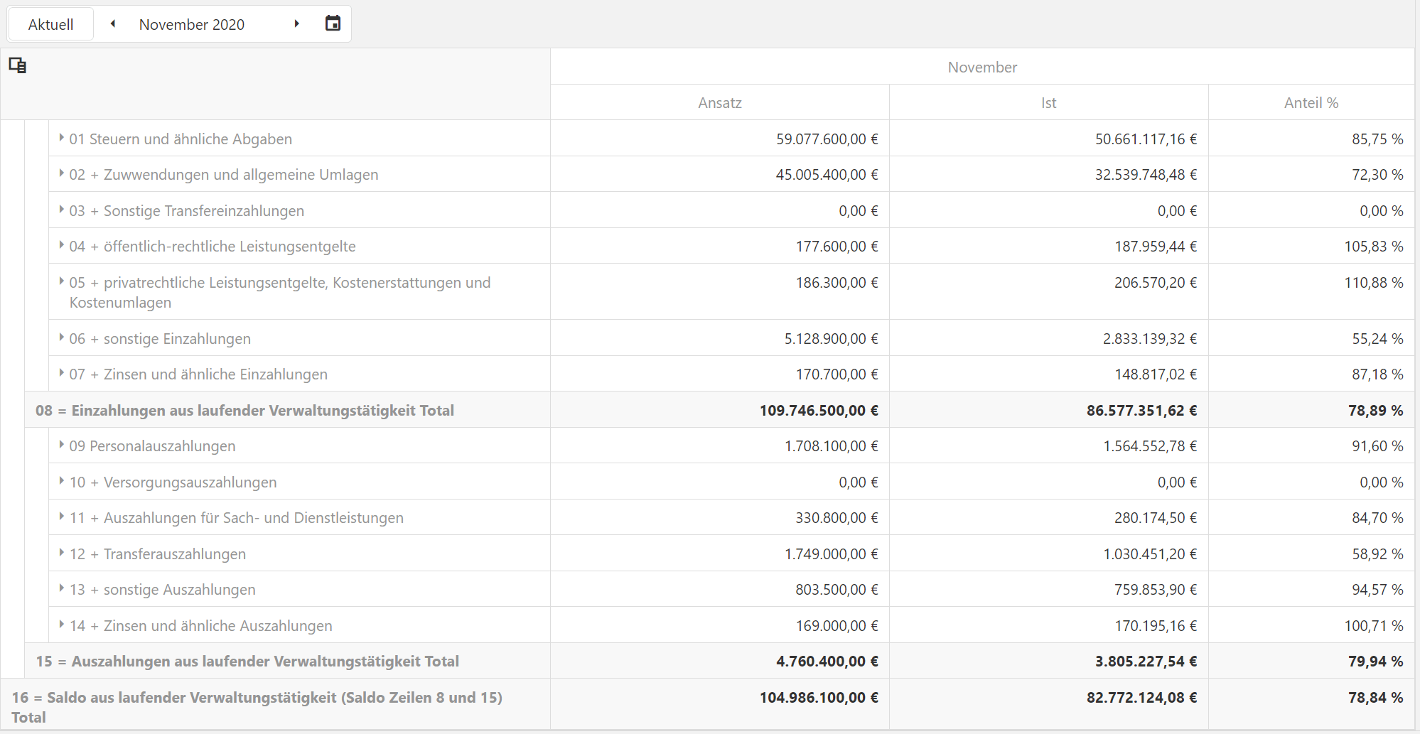Screen dimensions: 1420x734
Task: Expand row 10 Versorgungsauszahlungen
Action: [x=61, y=480]
